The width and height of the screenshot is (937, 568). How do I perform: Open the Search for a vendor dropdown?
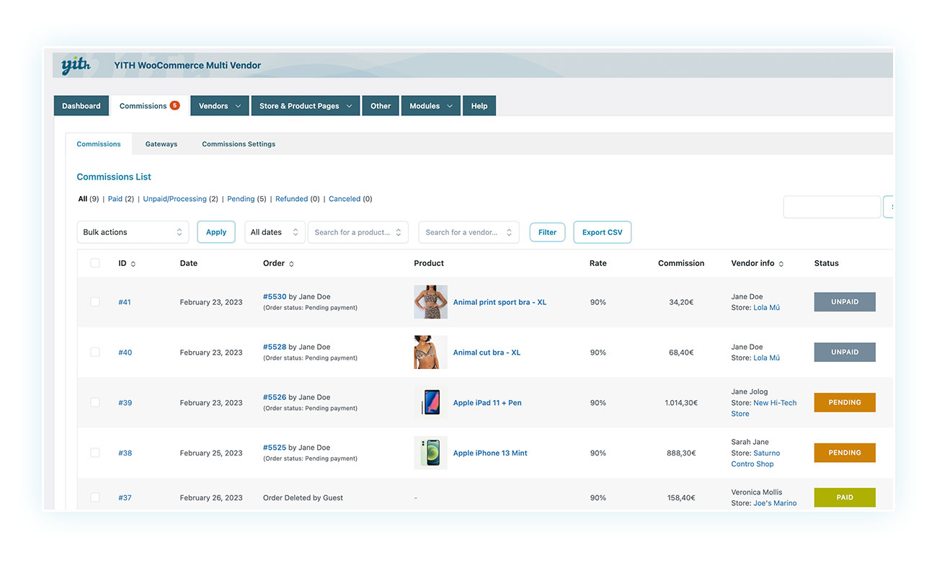click(x=468, y=232)
